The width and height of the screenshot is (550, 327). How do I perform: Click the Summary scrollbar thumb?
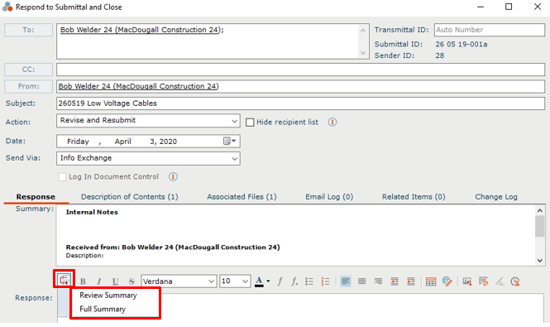click(x=540, y=227)
